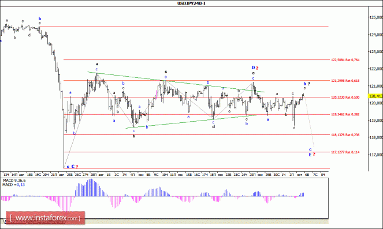Select the blue E wave target label
Viewport: 383px width, 229px height.
[310, 155]
